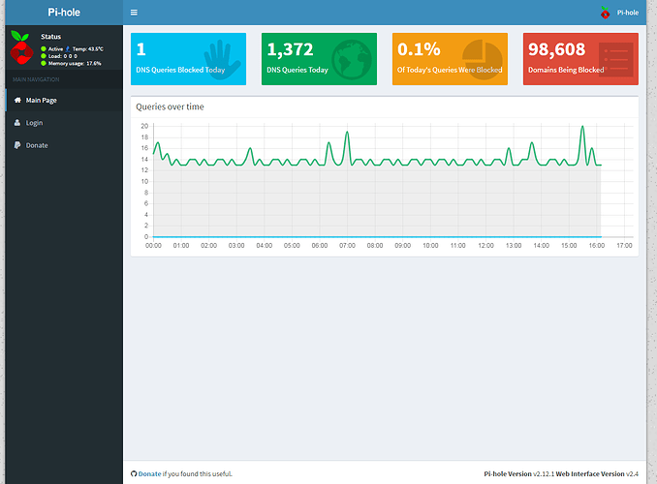Screen dimensions: 657x484
Task: Open the Main Page navigation item
Action: click(x=64, y=100)
